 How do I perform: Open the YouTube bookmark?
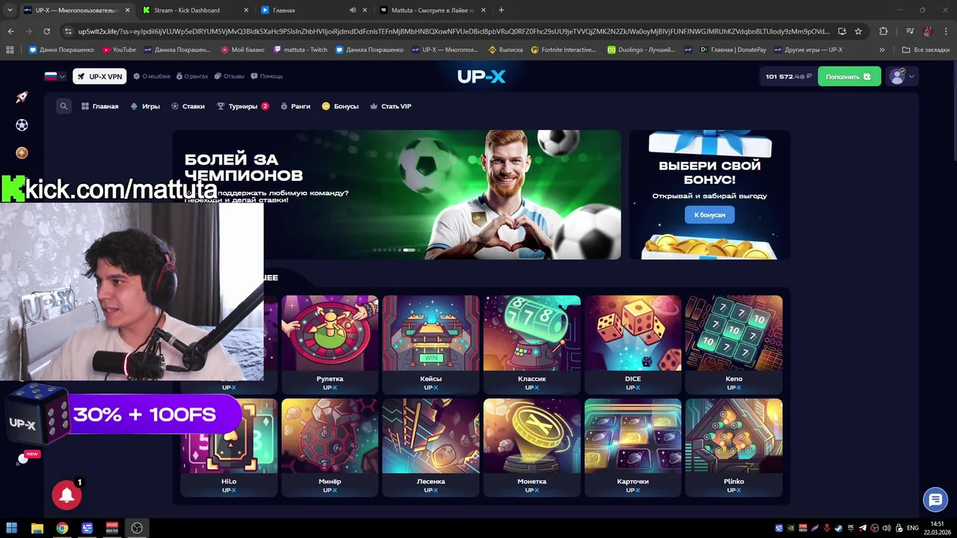120,50
